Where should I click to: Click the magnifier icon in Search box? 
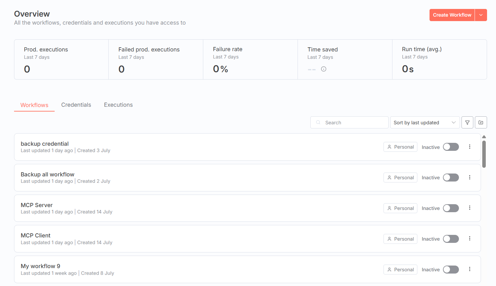tap(318, 122)
